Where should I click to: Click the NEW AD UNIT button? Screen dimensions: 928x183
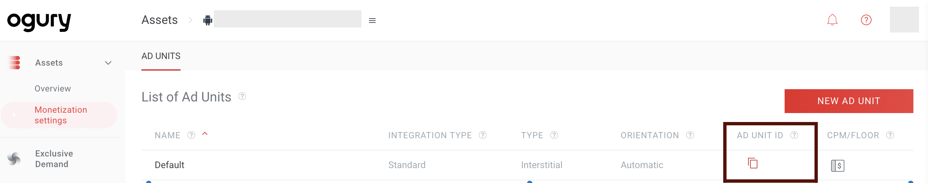(x=848, y=101)
